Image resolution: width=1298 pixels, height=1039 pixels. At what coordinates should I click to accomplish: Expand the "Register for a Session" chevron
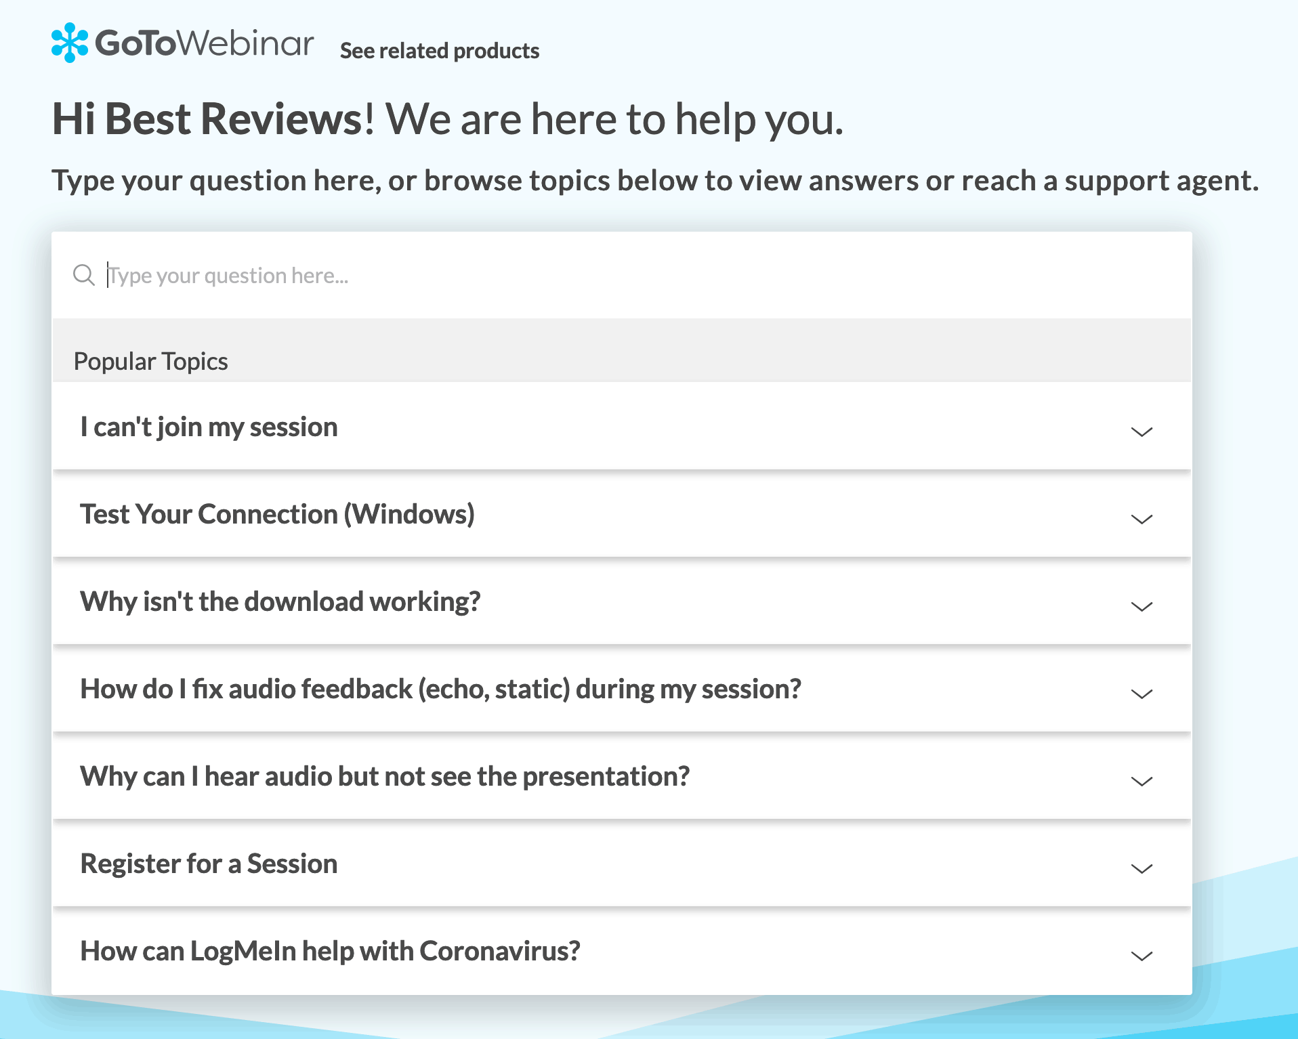[1142, 868]
